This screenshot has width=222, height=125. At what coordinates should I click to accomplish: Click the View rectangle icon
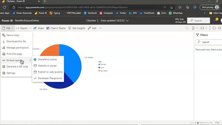tap(202, 28)
